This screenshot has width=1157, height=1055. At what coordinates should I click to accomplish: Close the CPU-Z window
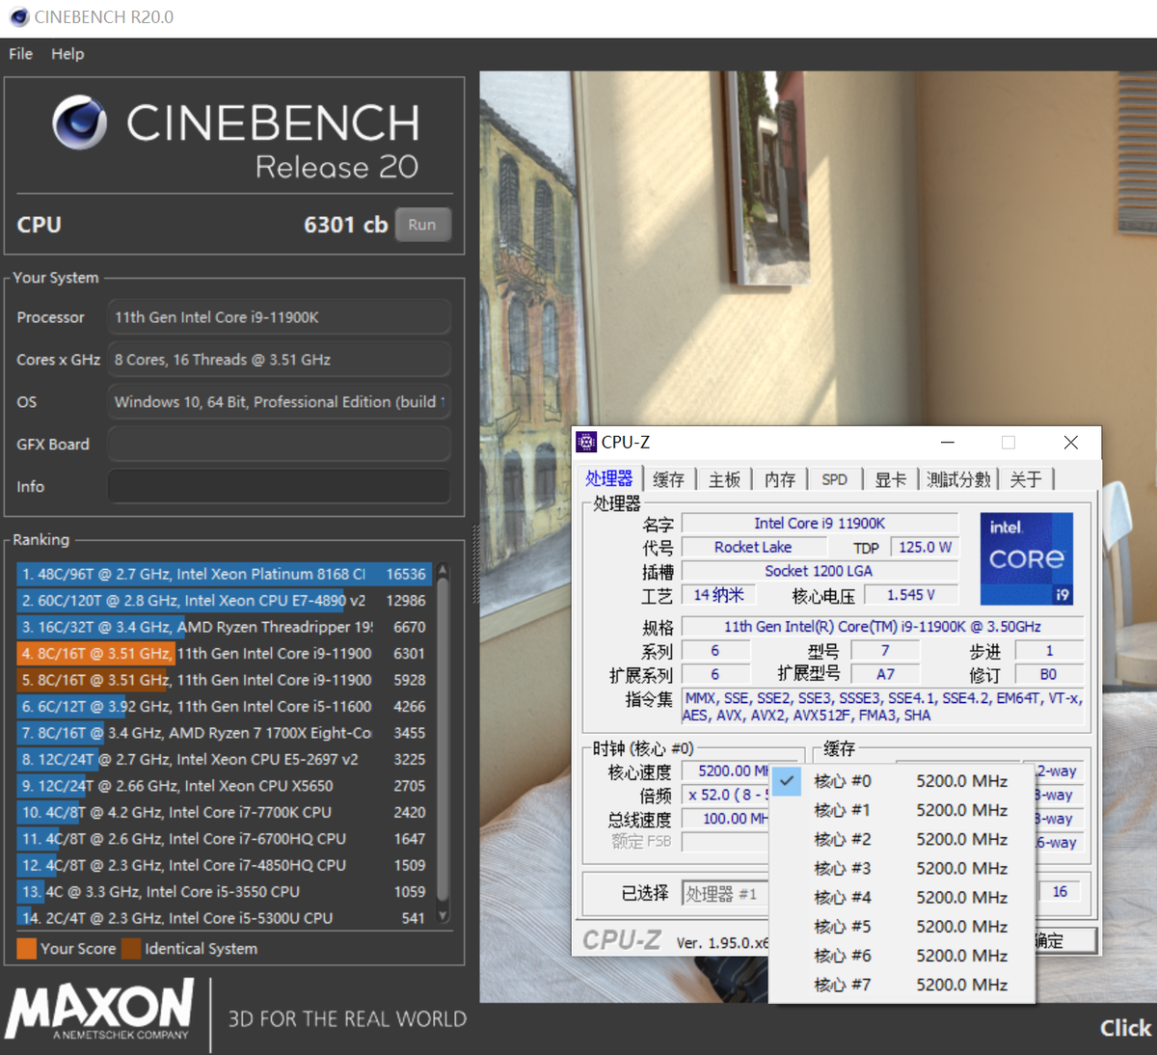pyautogui.click(x=1070, y=443)
